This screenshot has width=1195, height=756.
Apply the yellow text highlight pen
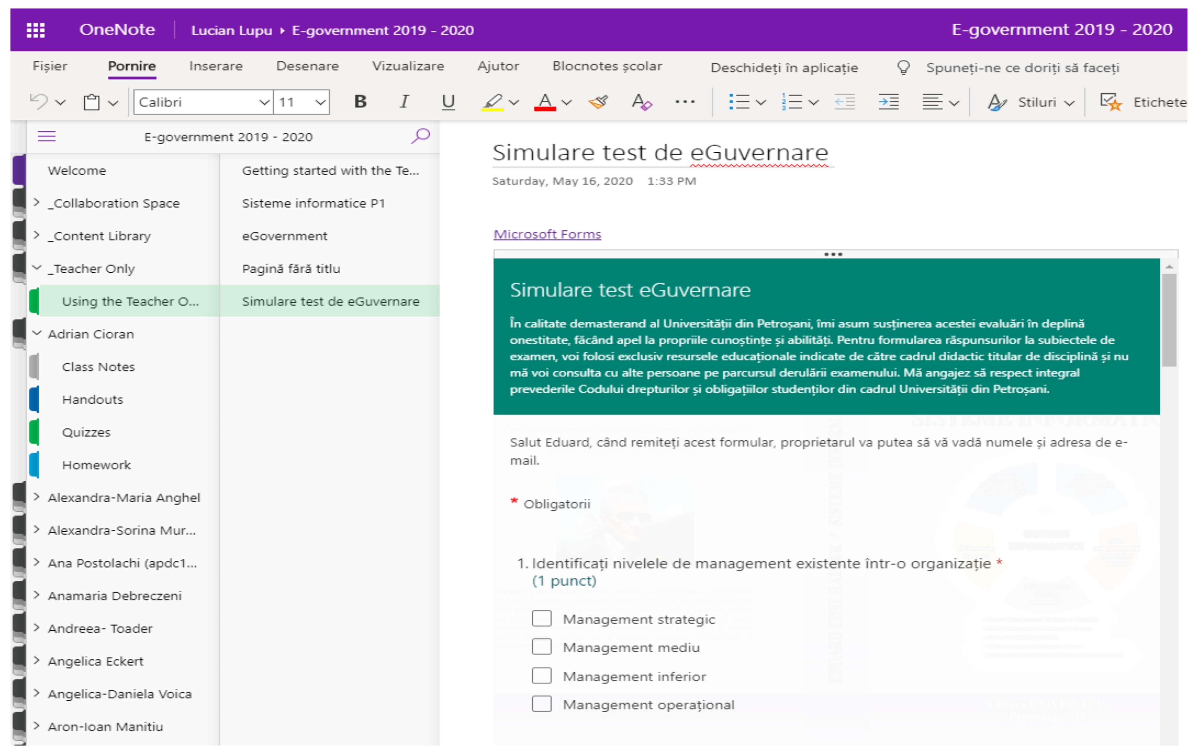tap(492, 102)
